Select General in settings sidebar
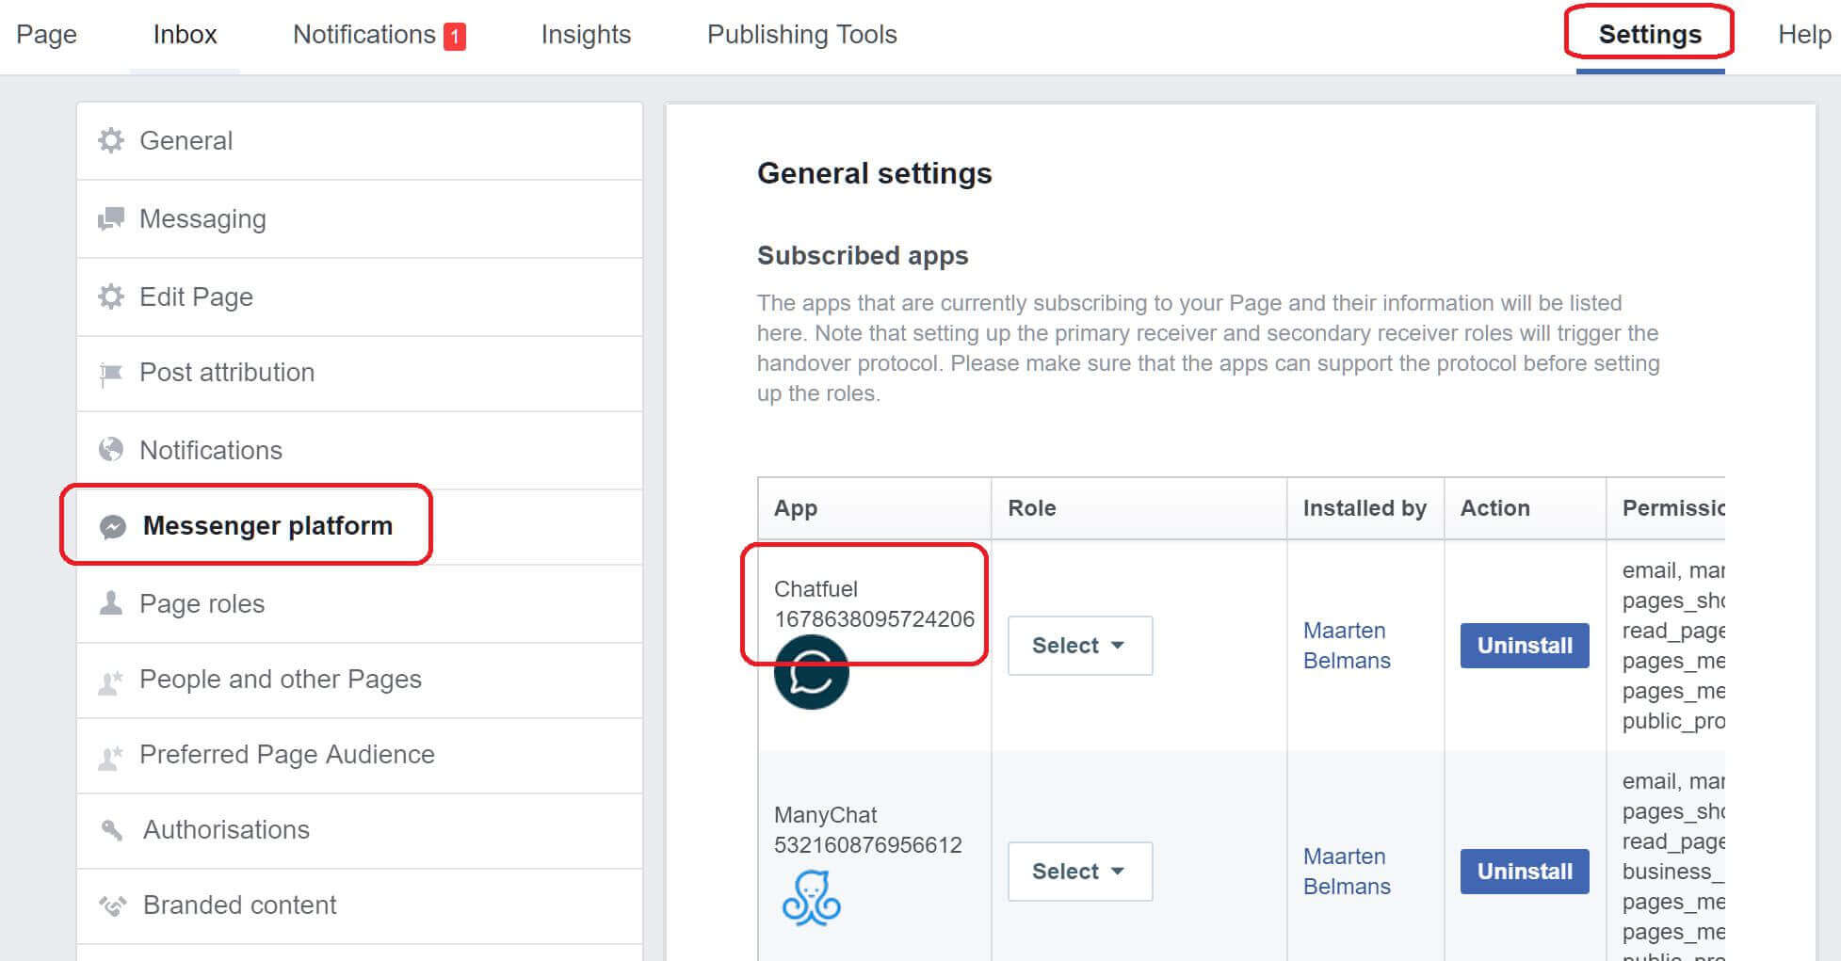This screenshot has width=1841, height=961. [360, 141]
